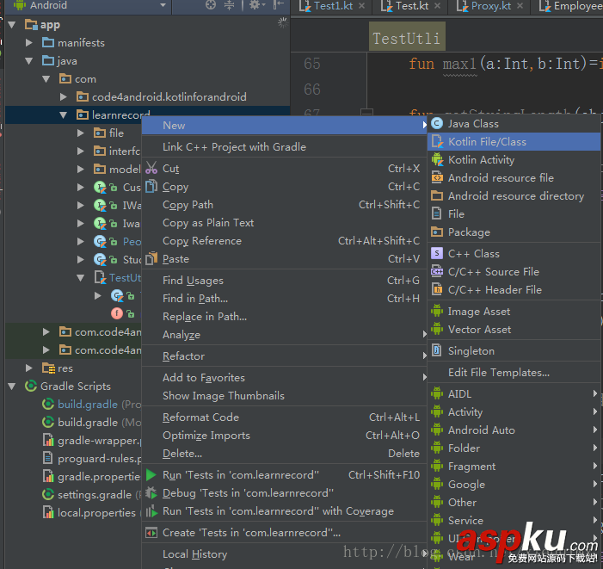Choose Find Usages
Image resolution: width=603 pixels, height=569 pixels.
click(x=285, y=280)
